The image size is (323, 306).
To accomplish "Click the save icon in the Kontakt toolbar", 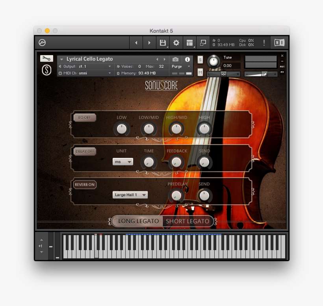I will [x=163, y=43].
